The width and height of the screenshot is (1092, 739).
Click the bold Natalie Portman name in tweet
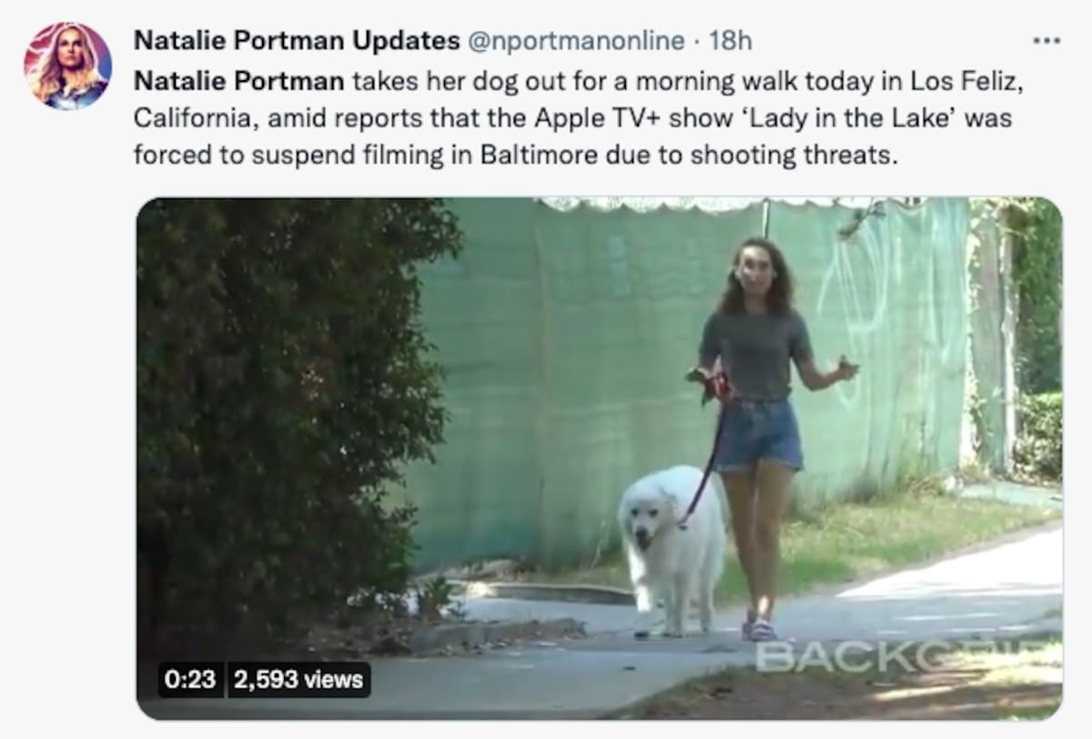pos(239,80)
